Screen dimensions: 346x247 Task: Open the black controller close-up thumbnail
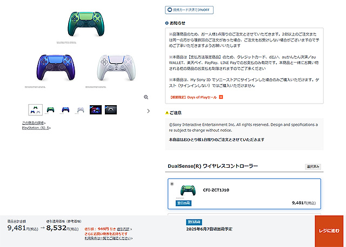click(111, 109)
